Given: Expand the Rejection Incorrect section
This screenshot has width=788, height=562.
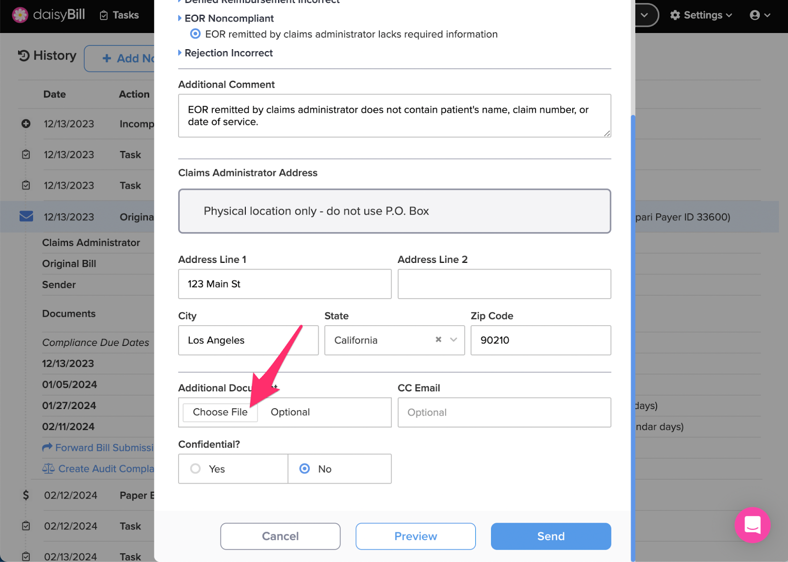Looking at the screenshot, I should 225,53.
